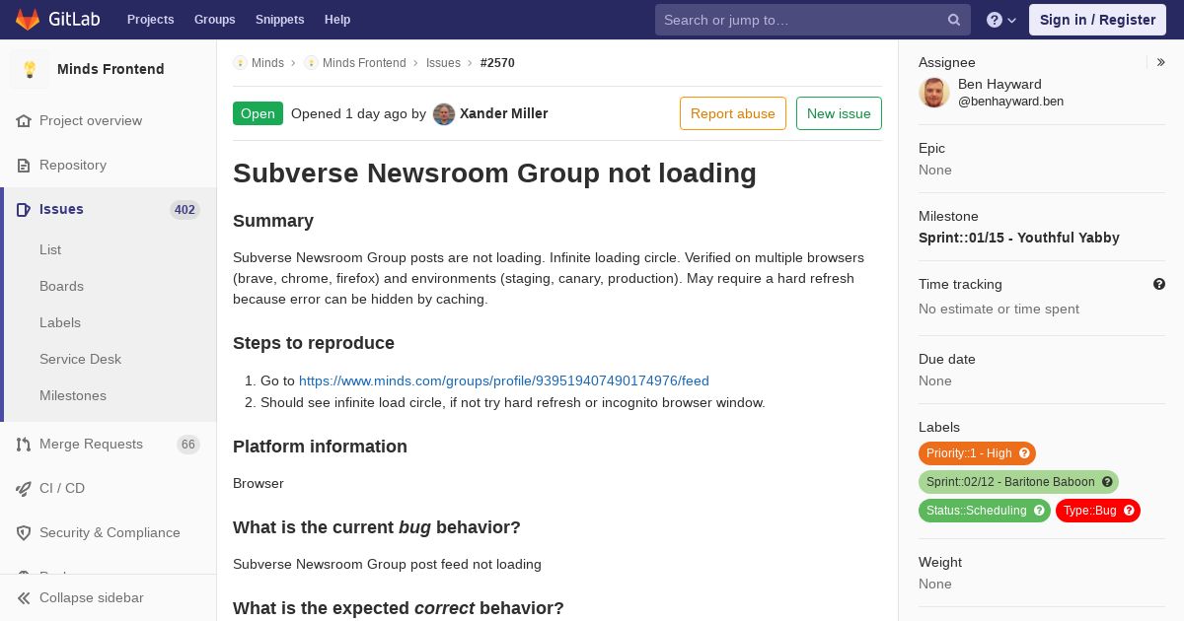This screenshot has width=1184, height=621.
Task: Select the Type::Bug label
Action: pos(1089,511)
